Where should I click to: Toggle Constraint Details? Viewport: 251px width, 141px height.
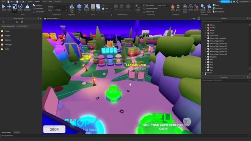(150, 9)
